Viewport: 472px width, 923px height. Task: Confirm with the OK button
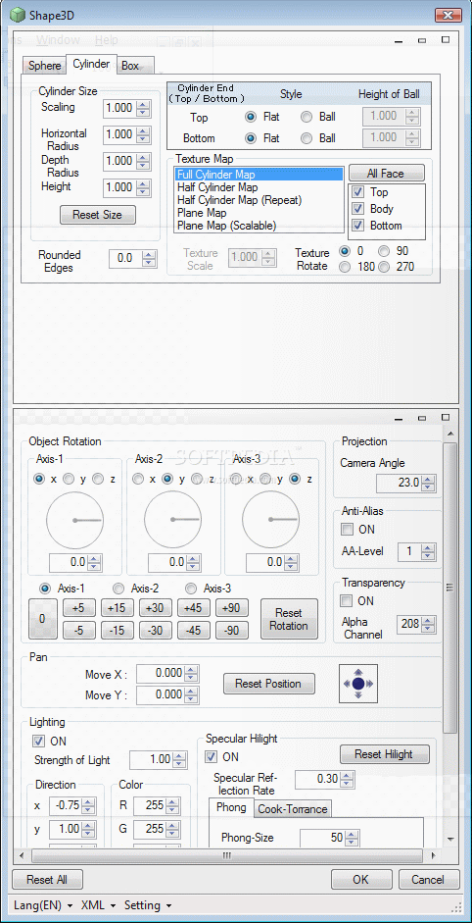361,880
